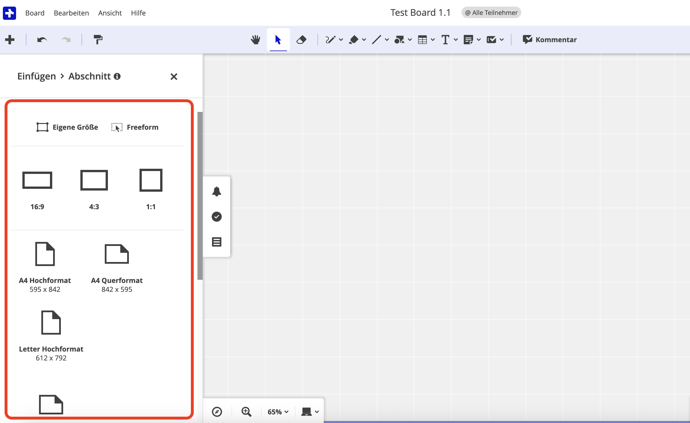This screenshot has width=690, height=423.
Task: Insert a 4:3 section
Action: [94, 189]
